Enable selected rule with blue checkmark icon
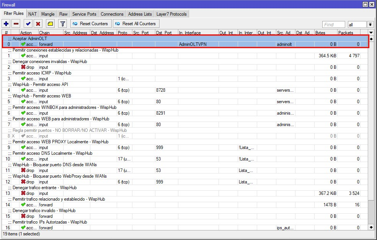This screenshot has height=240, width=377. point(28,24)
